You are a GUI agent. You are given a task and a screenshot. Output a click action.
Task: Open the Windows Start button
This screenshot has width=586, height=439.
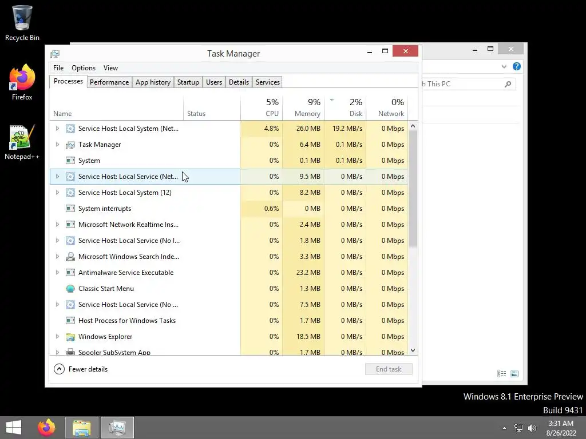pos(14,428)
